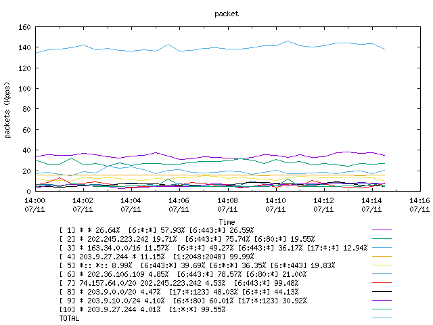Viewport: 433px width, 325px height.
Task: Click the dark blue line sample for entry 6
Action: click(x=382, y=274)
